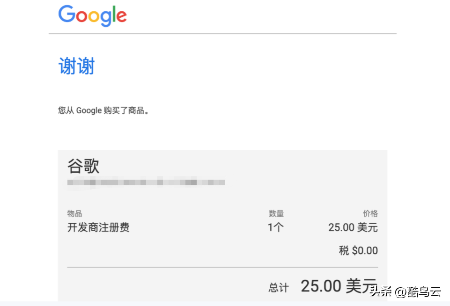Click the divider line above 总计

pos(222,267)
